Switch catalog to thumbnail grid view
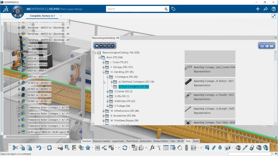278x156 pixels. pyautogui.click(x=262, y=46)
